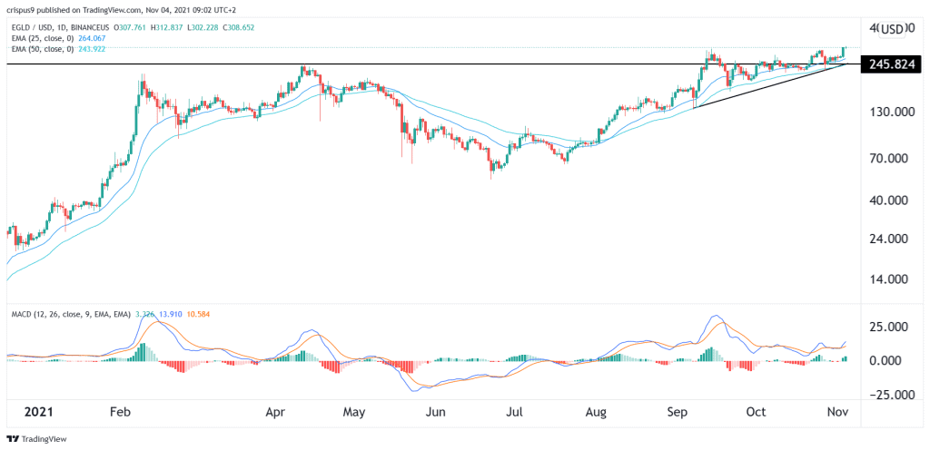The width and height of the screenshot is (930, 450).
Task: Click the 243.922 EMA value
Action: [x=90, y=49]
